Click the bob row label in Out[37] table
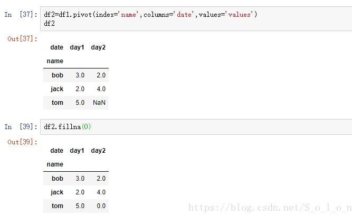Image resolution: width=352 pixels, height=216 pixels. [57, 75]
